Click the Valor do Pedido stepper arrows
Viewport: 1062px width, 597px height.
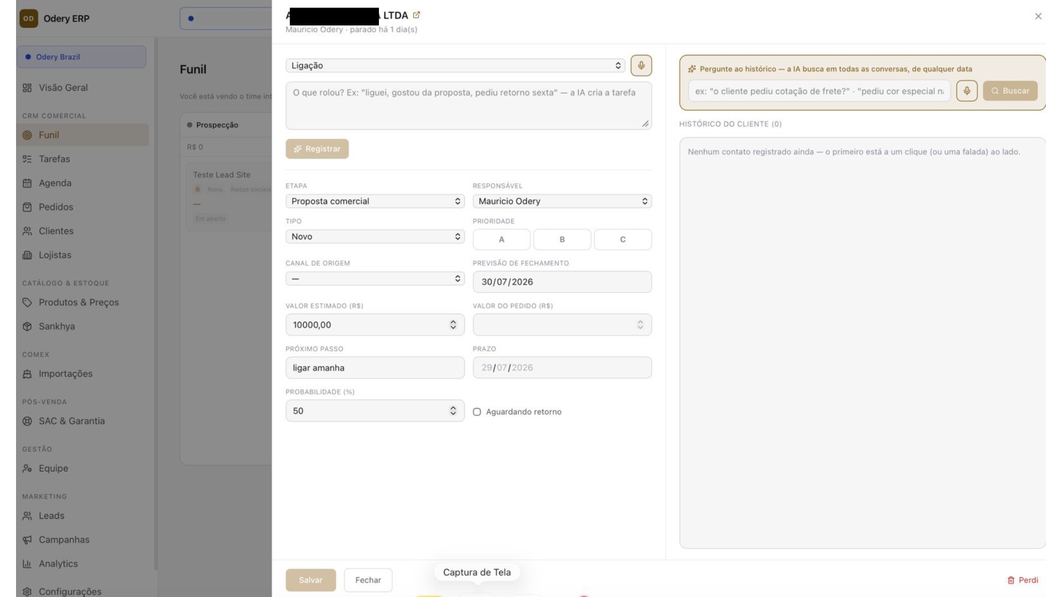coord(640,325)
